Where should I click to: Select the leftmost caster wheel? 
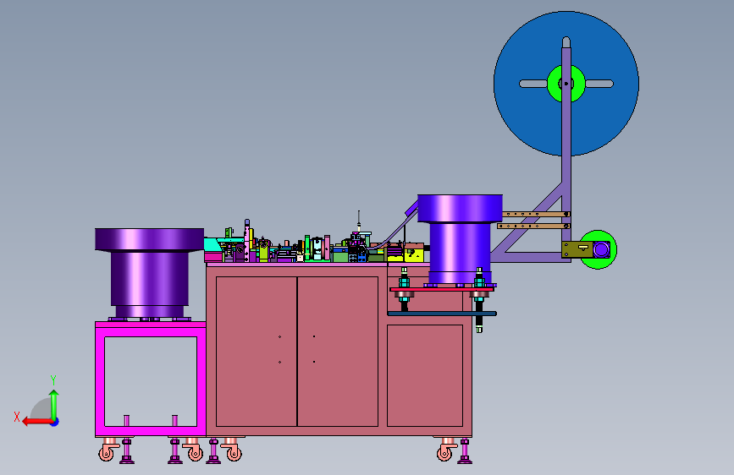coord(107,452)
